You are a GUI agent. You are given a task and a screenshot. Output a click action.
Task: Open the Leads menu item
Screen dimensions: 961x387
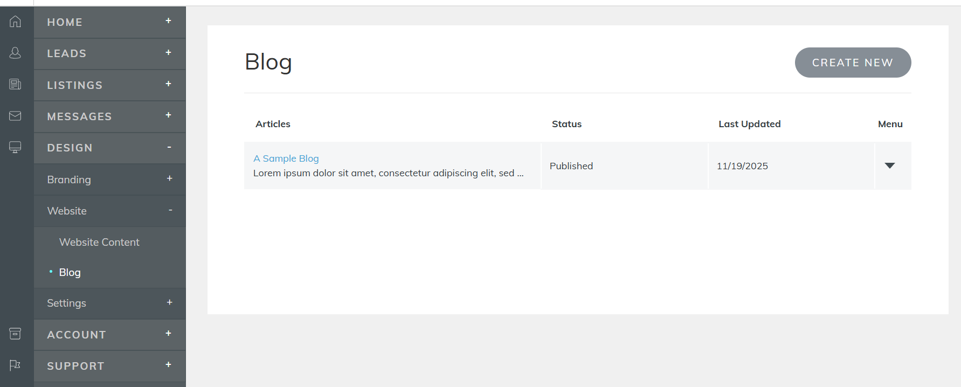tap(110, 53)
